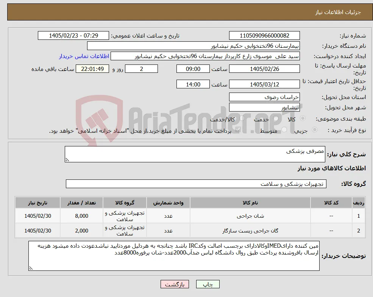This screenshot has width=373, height=297.
Task: Click the price validity date 1405/03/12
Action: pos(264,84)
